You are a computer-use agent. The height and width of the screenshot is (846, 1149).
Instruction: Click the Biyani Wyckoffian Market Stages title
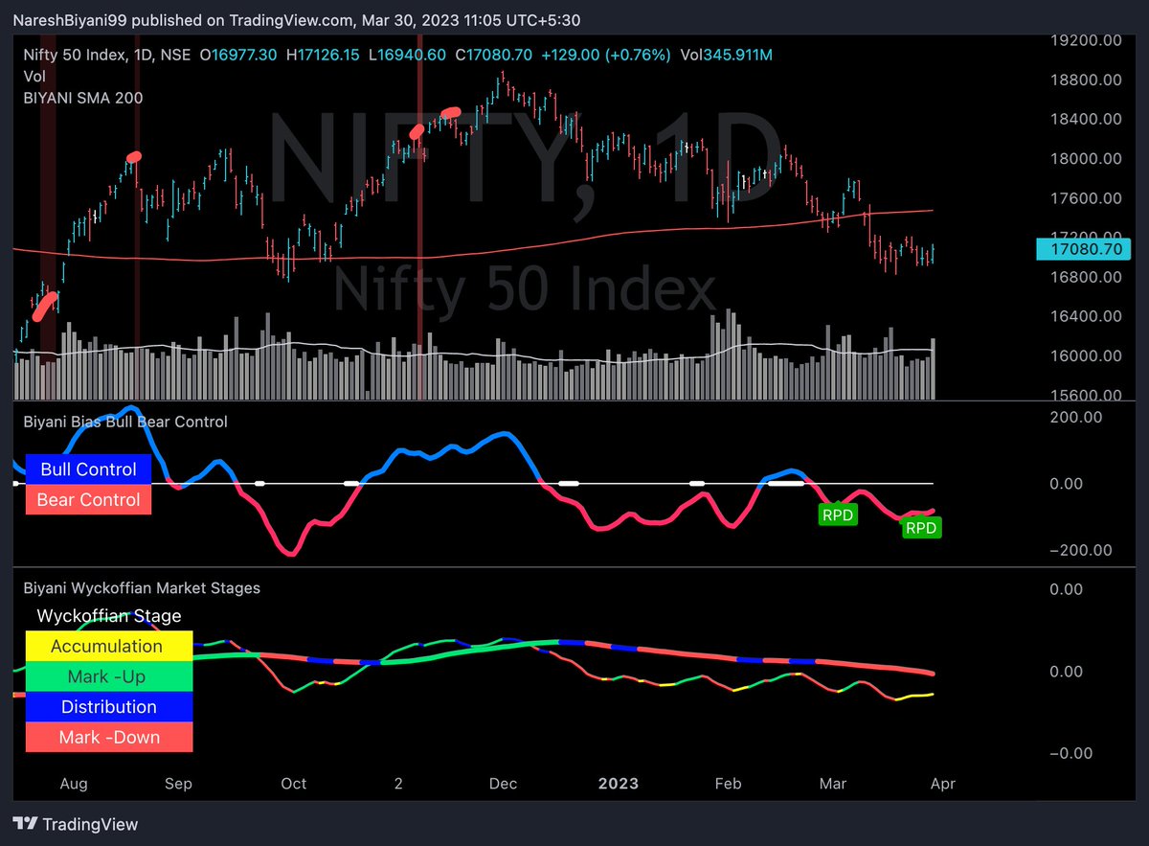coord(142,588)
